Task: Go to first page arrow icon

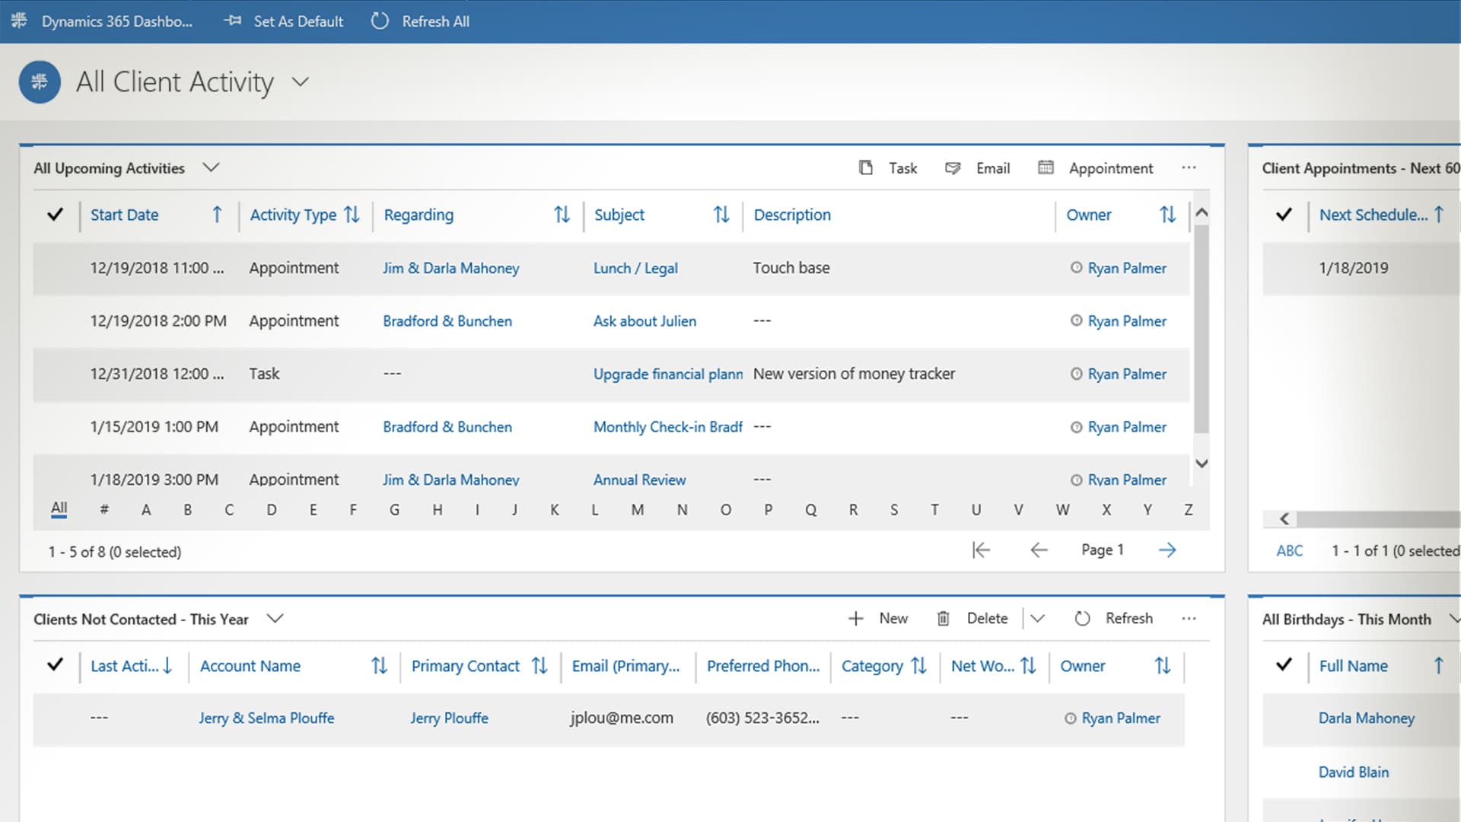Action: point(981,550)
